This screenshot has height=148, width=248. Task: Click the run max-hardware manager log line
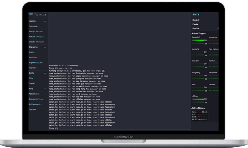77,81
